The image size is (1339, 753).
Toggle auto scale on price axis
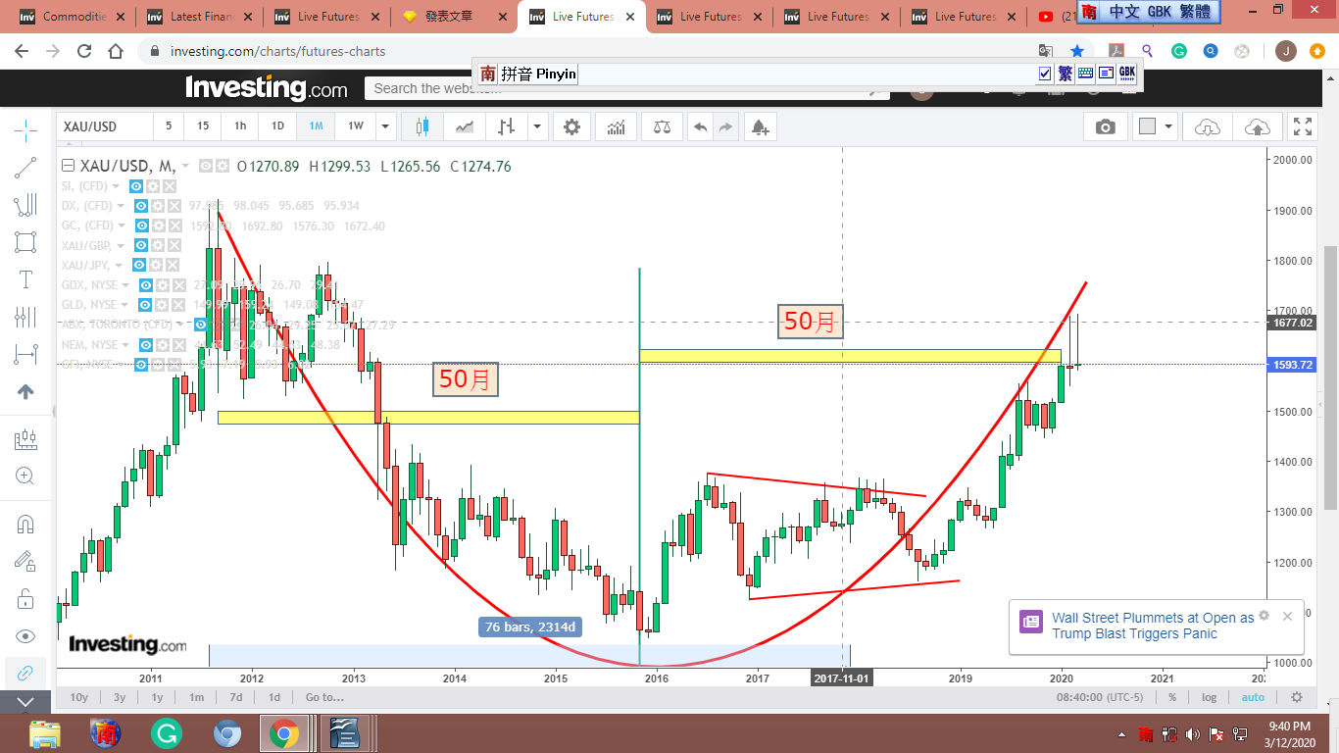[x=1253, y=697]
